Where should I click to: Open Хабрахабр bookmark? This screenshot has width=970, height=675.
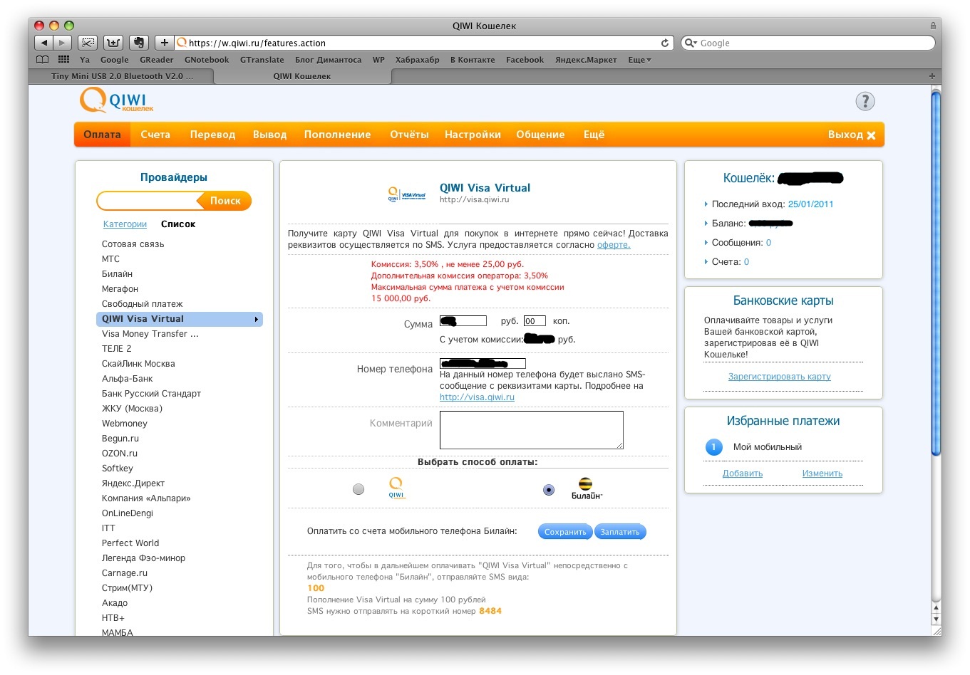417,60
